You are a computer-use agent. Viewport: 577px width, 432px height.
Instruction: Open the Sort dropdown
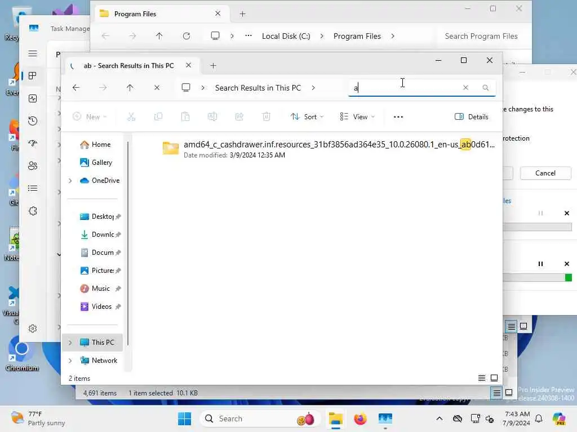pyautogui.click(x=307, y=117)
